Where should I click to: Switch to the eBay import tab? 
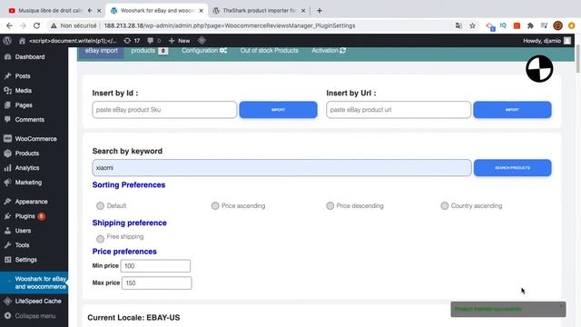point(101,51)
